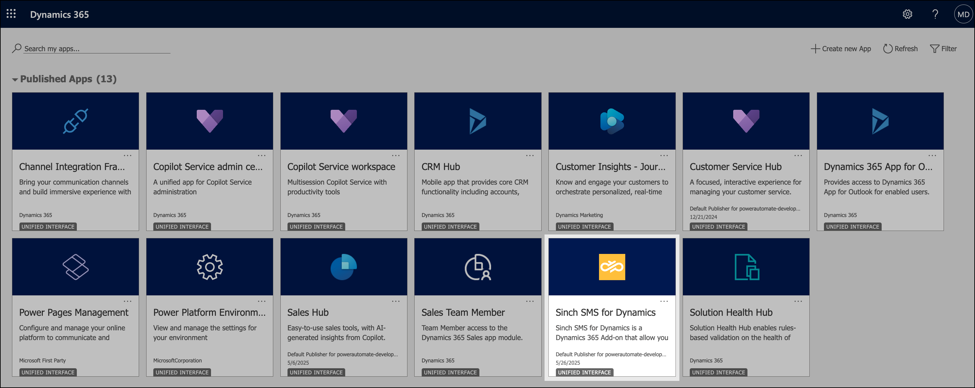This screenshot has width=975, height=388.
Task: Click the Power Pages Management title
Action: click(74, 313)
